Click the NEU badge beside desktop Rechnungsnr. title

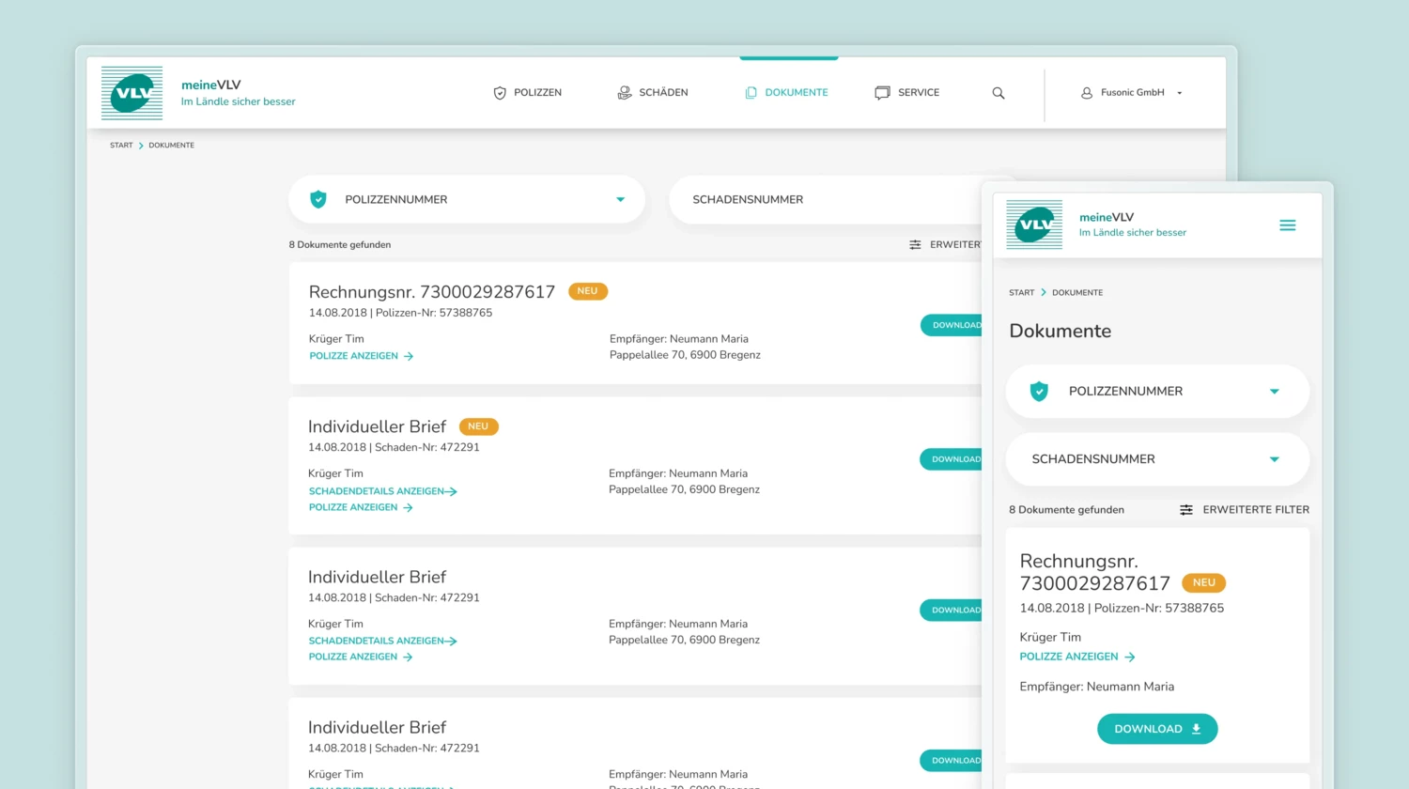point(588,291)
